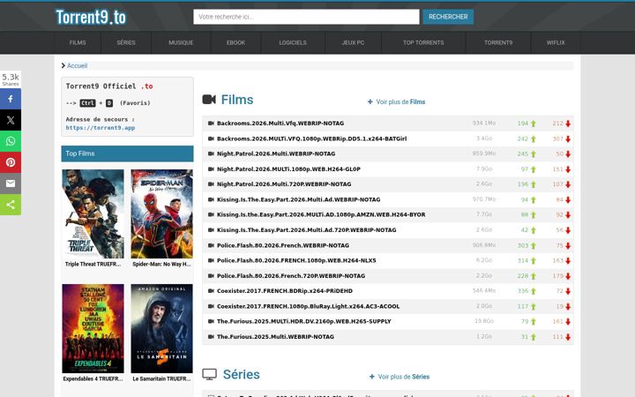Image resolution: width=635 pixels, height=397 pixels.
Task: Click camera icon on The.Furious.2025.Multi.WEBRIP-NOTAG row
Action: [211, 337]
